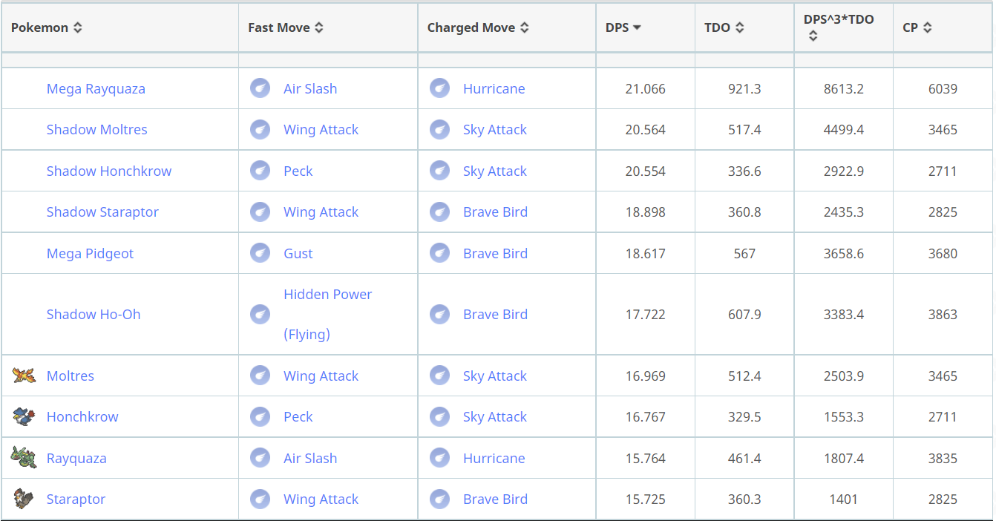The width and height of the screenshot is (996, 521).
Task: Click Flying-type icon beside Mega Rayquaza's Air Slash
Action: pos(260,88)
